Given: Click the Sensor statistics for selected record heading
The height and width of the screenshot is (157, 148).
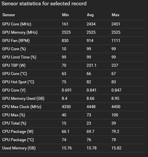Looking at the screenshot, I should pyautogui.click(x=44, y=4).
